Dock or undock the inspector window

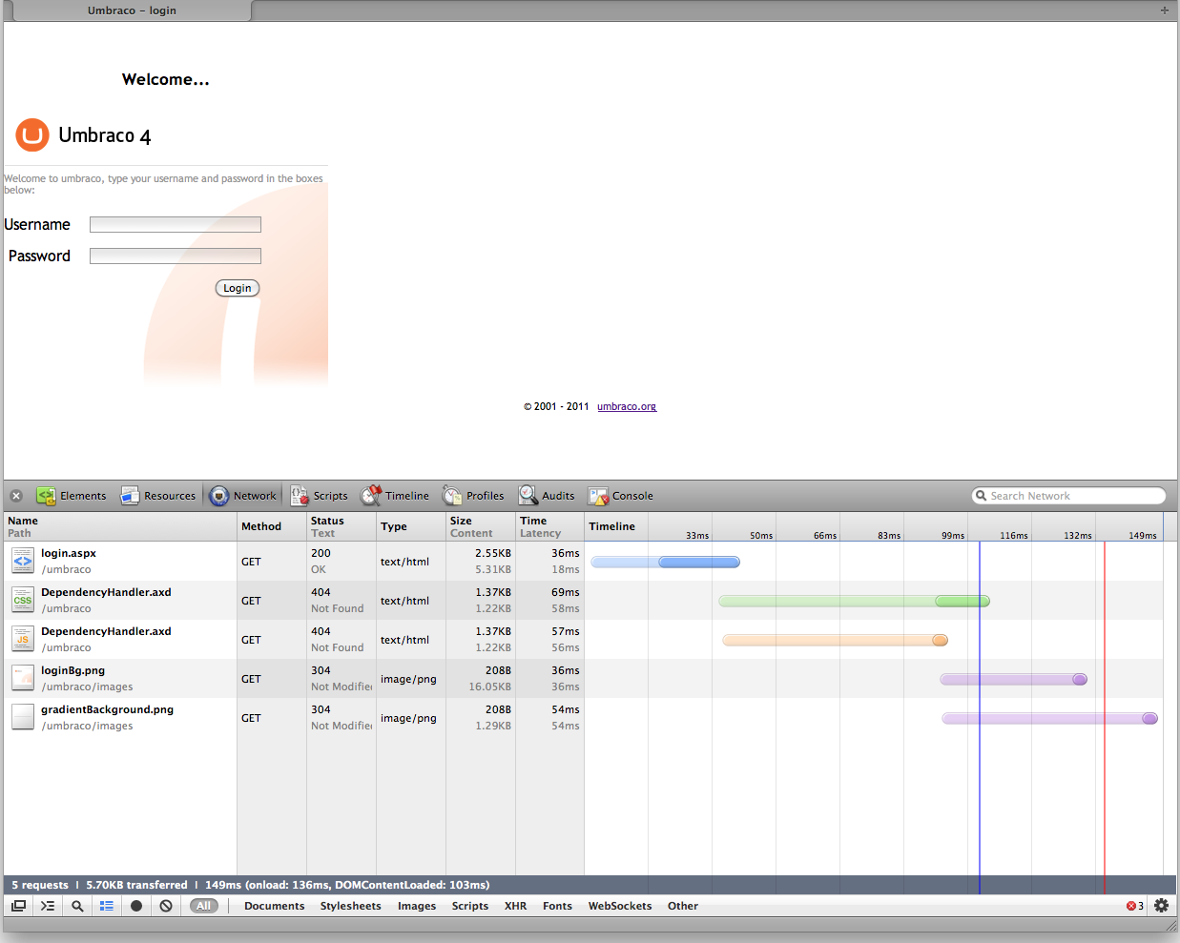[x=18, y=906]
